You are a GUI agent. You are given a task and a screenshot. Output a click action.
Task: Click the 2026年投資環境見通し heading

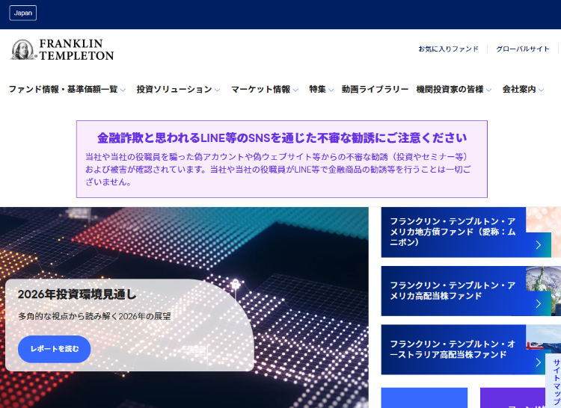click(x=77, y=294)
